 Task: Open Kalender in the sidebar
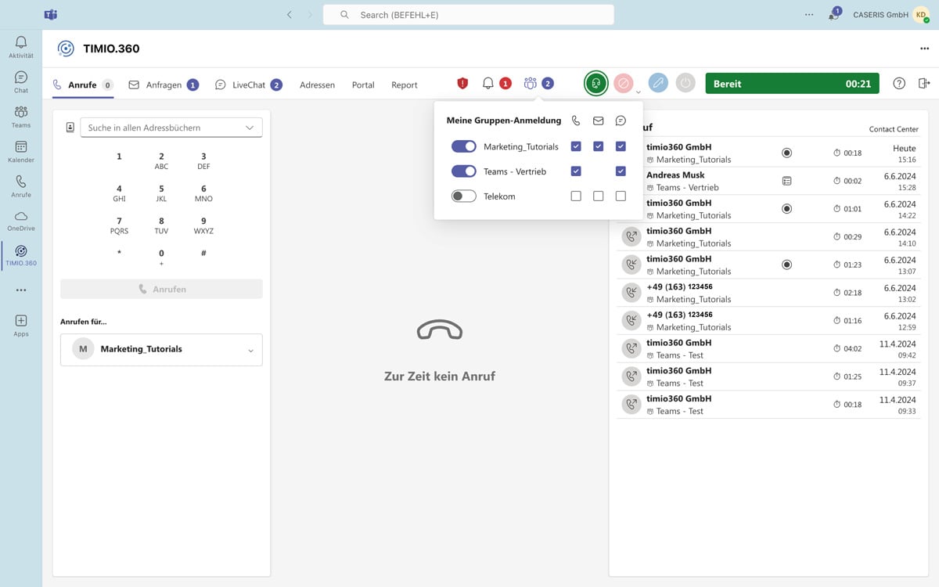[x=21, y=151]
